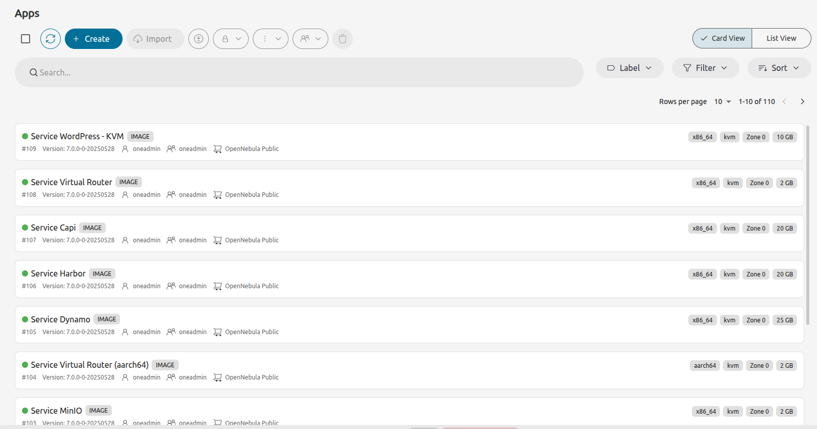Screen dimensions: 817x429
Task: Click 25 GB label on Service Dynamo
Action: [x=785, y=320]
